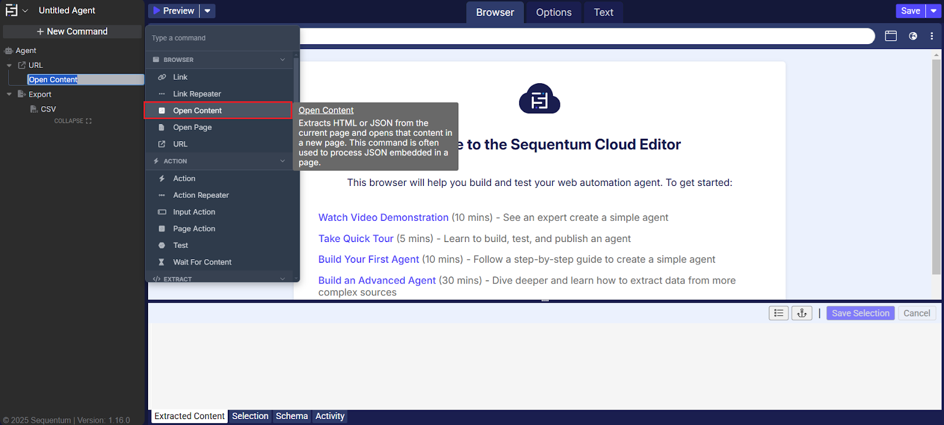Open the dropdown arrow beside Sequentum logo
This screenshot has width=944, height=425.
25,11
